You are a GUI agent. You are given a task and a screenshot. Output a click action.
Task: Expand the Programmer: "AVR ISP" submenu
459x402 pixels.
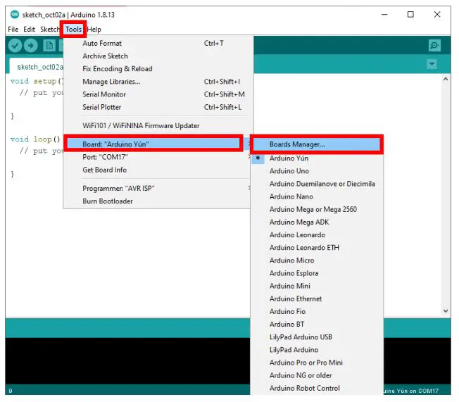click(158, 188)
